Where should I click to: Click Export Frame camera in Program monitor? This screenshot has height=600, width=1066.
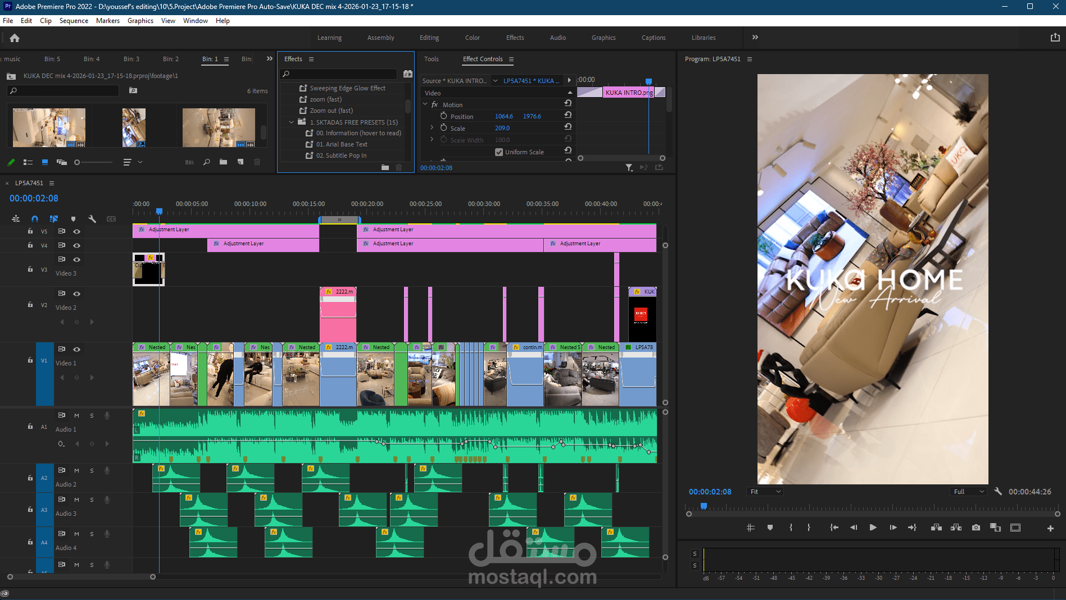(976, 528)
